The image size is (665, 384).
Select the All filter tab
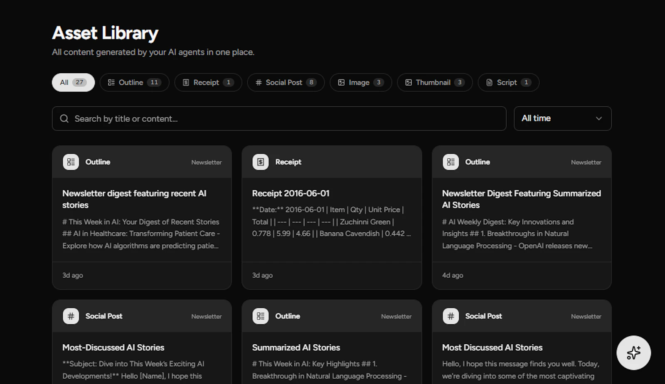click(73, 82)
